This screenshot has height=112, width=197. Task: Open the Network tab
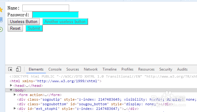(x=91, y=69)
